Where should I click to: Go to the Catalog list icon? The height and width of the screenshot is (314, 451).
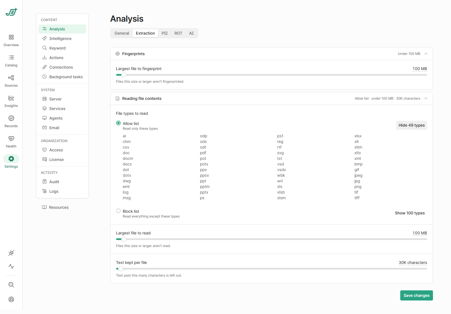(x=11, y=57)
